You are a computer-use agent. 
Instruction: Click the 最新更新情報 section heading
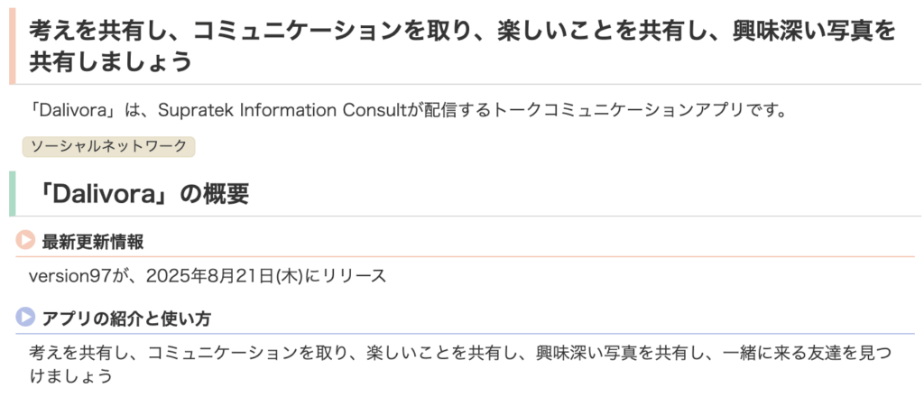93,242
